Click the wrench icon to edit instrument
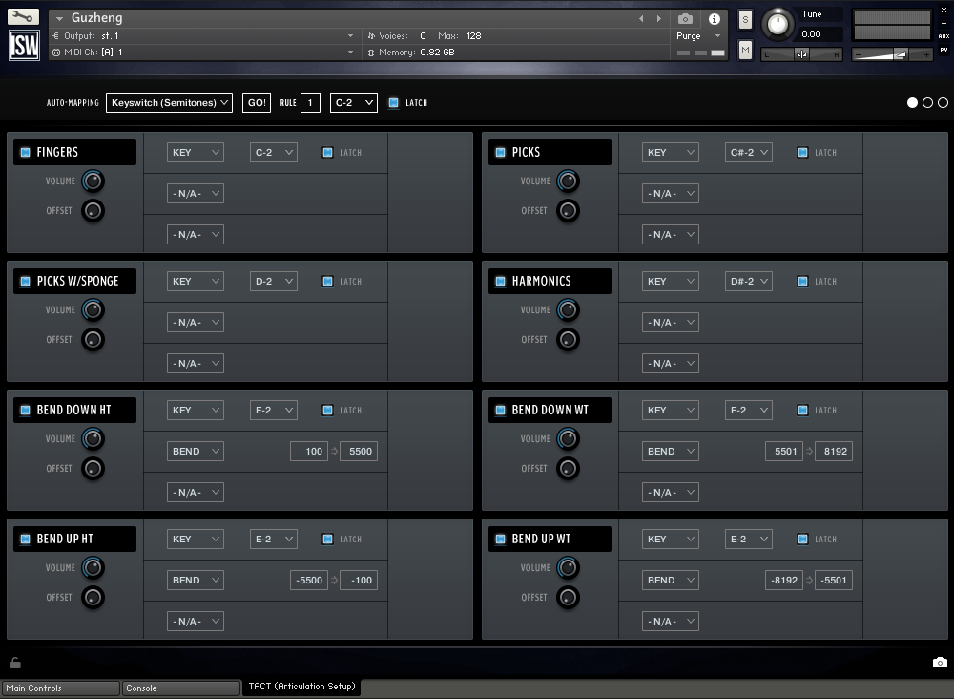The height and width of the screenshot is (699, 954). tap(24, 17)
